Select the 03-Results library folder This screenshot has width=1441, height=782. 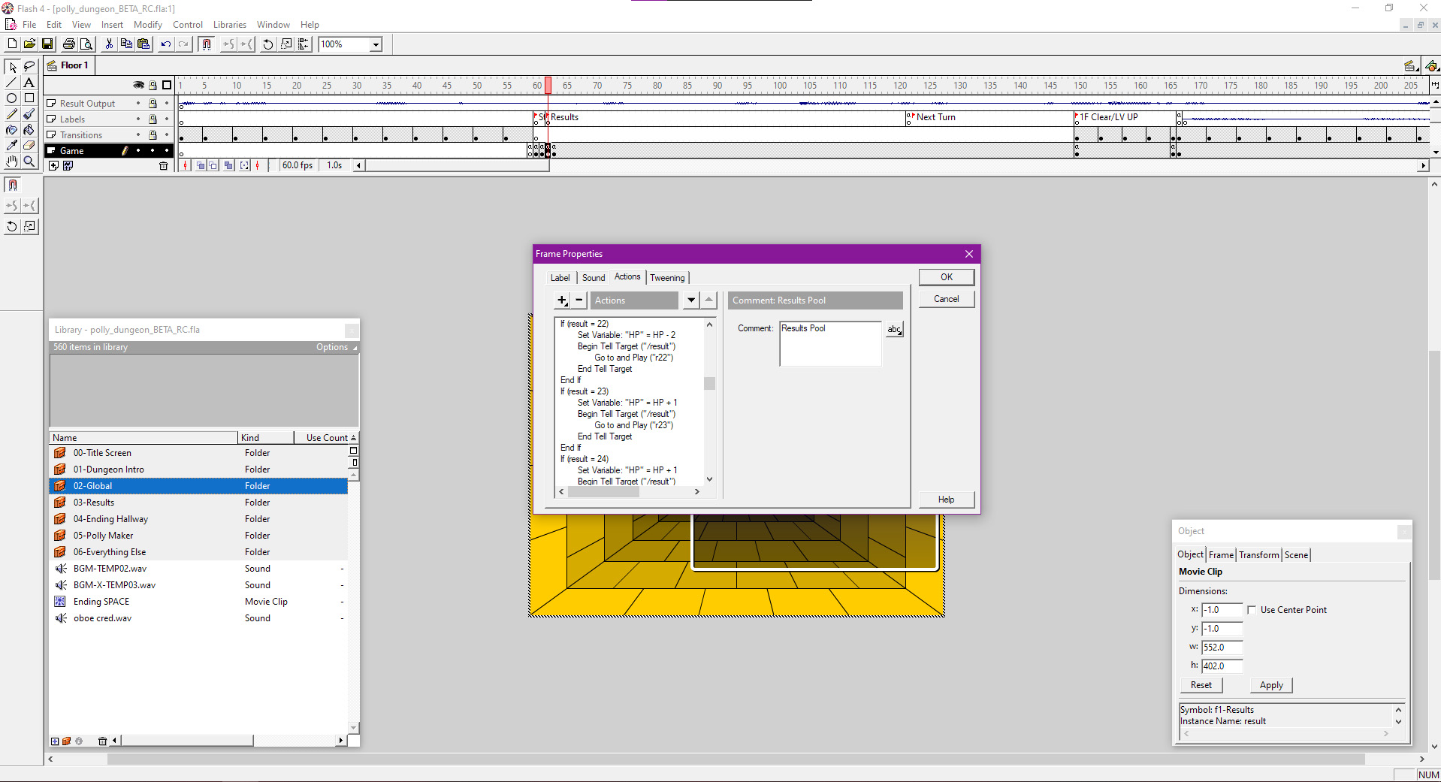click(94, 503)
